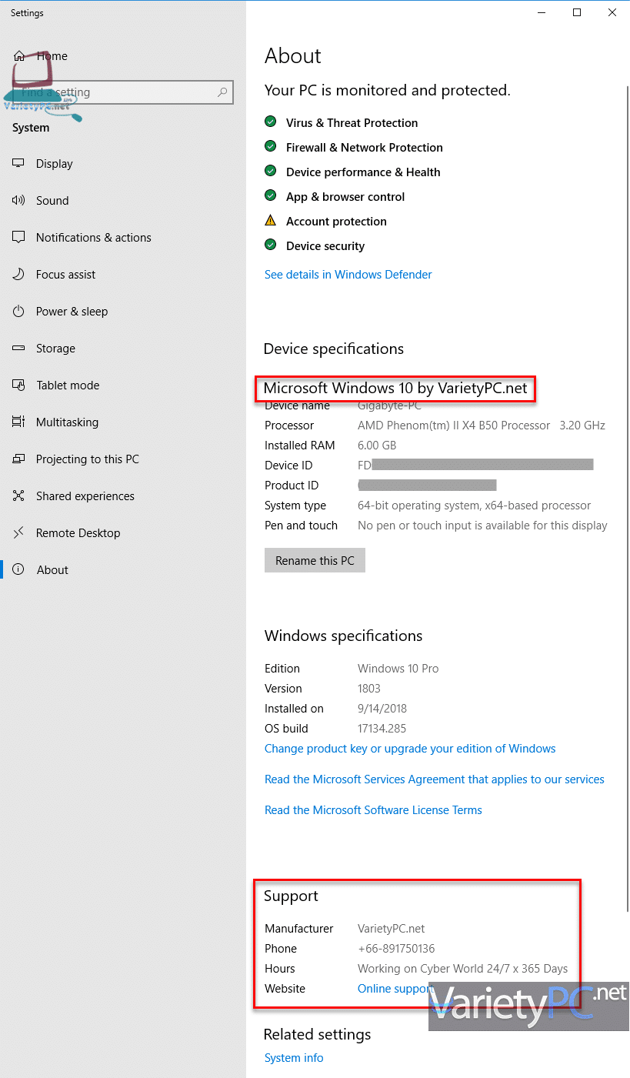
Task: Click the yellow warning icon beside Account protection
Action: [x=270, y=221]
